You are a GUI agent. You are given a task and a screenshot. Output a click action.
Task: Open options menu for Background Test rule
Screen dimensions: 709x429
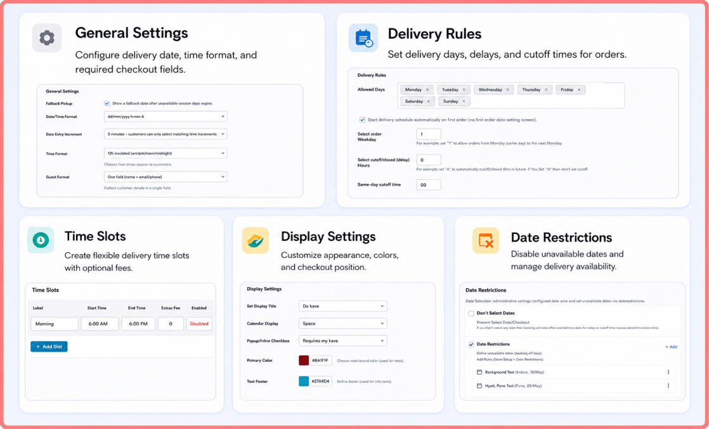click(668, 372)
